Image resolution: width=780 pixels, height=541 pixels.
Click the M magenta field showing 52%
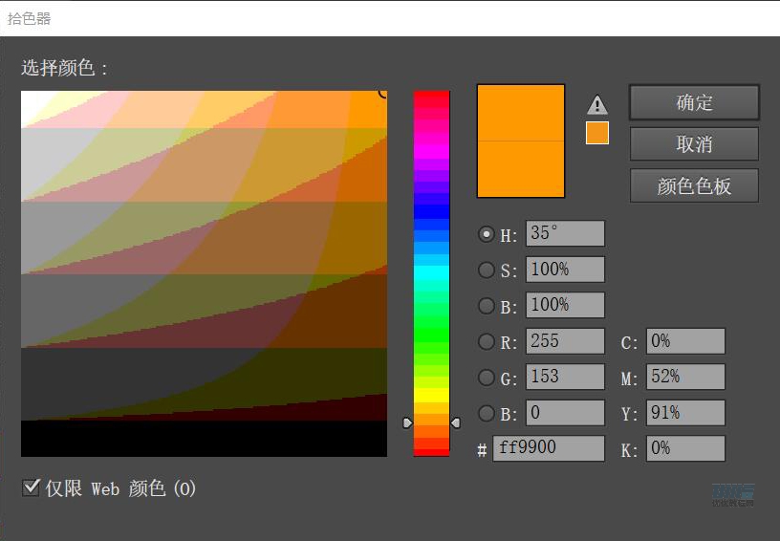coord(685,378)
